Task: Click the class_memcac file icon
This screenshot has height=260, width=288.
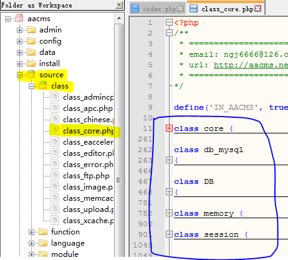Action: point(55,198)
